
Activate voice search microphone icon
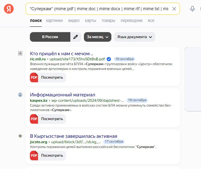(192, 9)
